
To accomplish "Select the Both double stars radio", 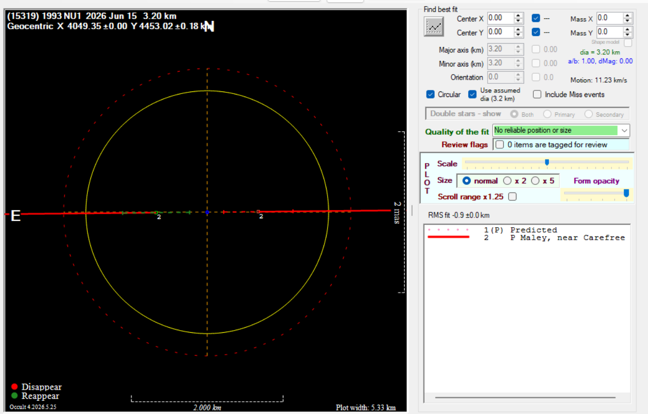I will [x=514, y=114].
